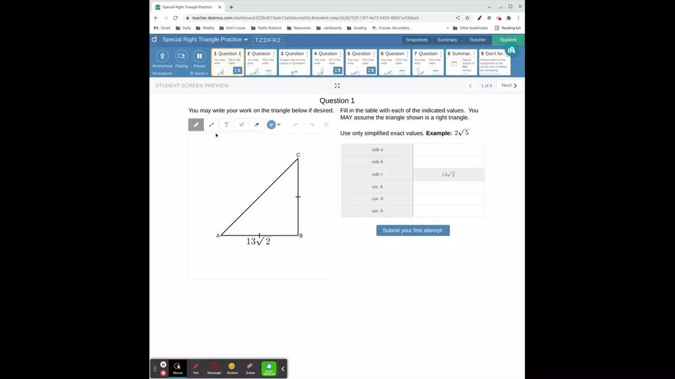The image size is (675, 379).
Task: Click the undo arrow above the triangle
Action: 296,124
